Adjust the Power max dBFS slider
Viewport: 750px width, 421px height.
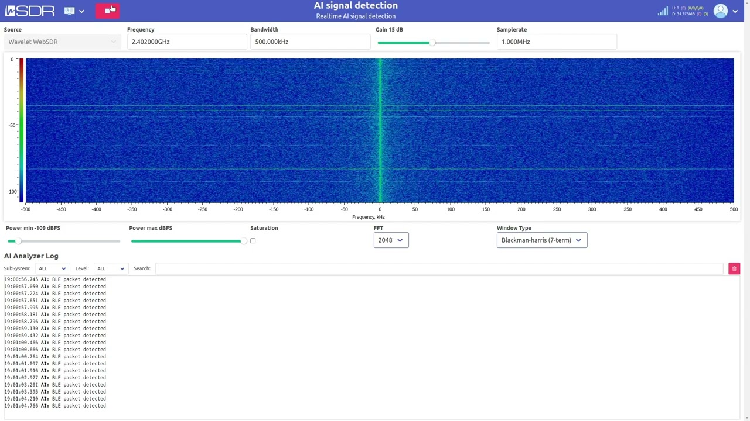pyautogui.click(x=187, y=241)
